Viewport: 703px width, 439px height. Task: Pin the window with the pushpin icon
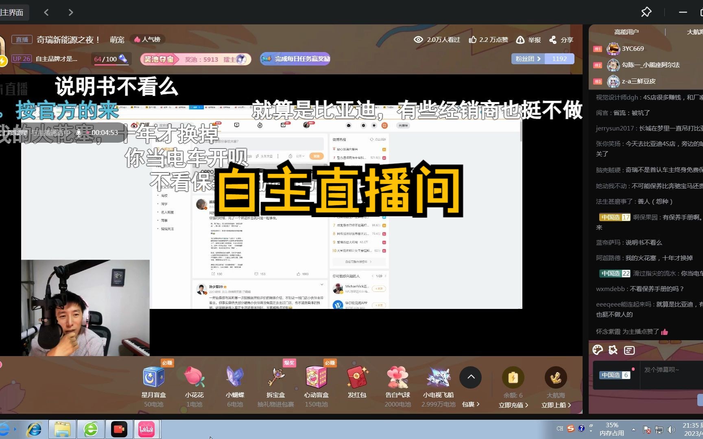(646, 12)
